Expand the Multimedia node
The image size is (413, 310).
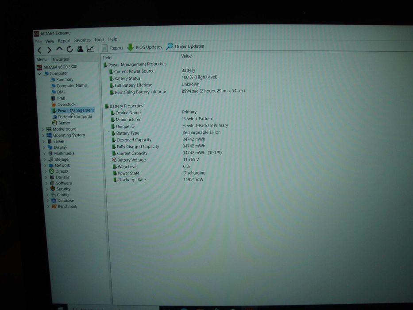click(45, 153)
